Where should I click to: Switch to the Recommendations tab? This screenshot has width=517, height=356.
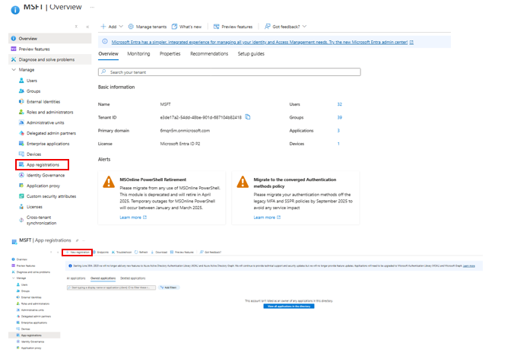point(209,54)
